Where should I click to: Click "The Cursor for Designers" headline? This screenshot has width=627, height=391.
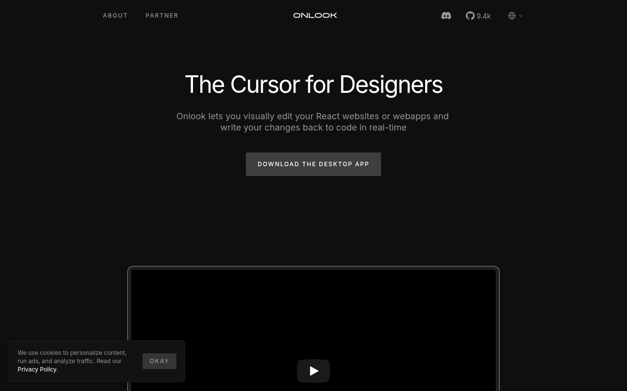click(x=313, y=85)
